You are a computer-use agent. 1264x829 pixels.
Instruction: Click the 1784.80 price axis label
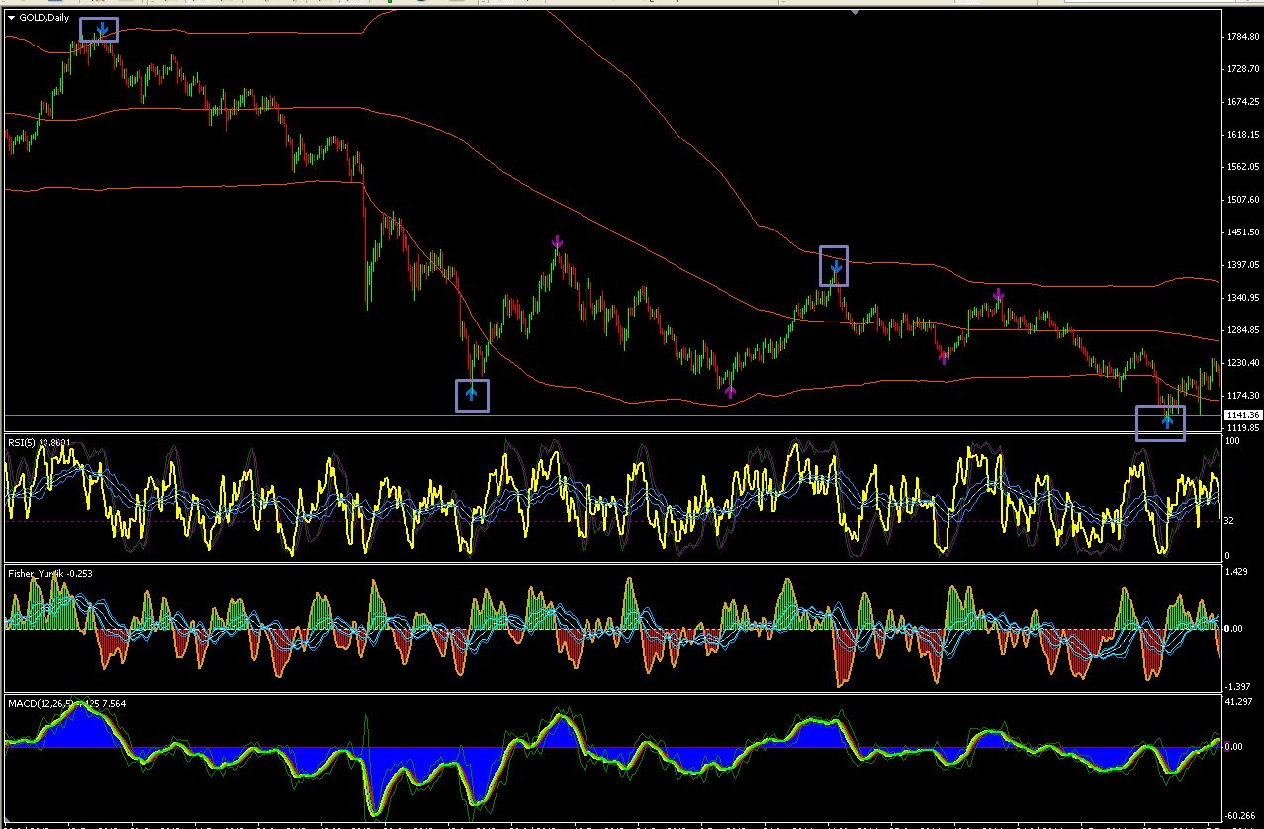[1241, 37]
